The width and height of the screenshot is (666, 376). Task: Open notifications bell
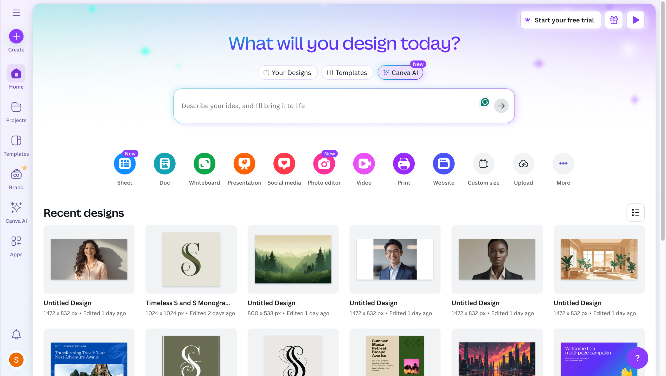16,334
